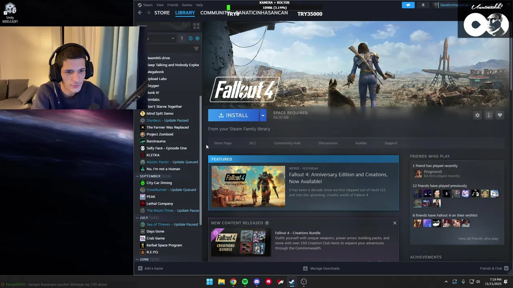Image resolution: width=513 pixels, height=288 pixels.
Task: Expand the Install button dropdown arrow
Action: pos(263,115)
